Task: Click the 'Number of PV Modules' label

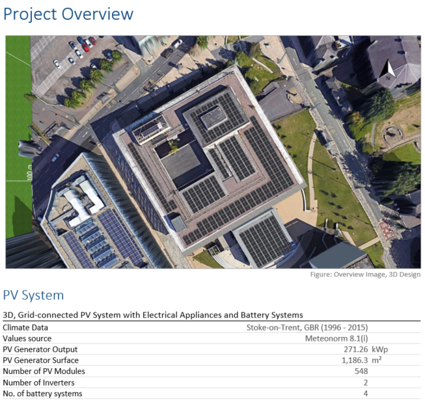Action: click(x=44, y=371)
